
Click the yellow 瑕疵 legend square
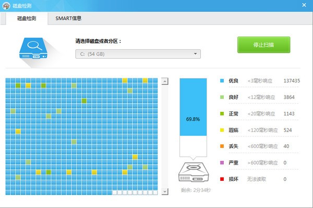(222, 130)
